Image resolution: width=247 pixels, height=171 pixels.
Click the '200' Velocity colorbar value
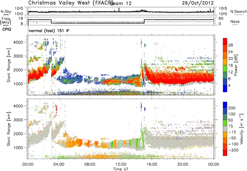coord(232,108)
